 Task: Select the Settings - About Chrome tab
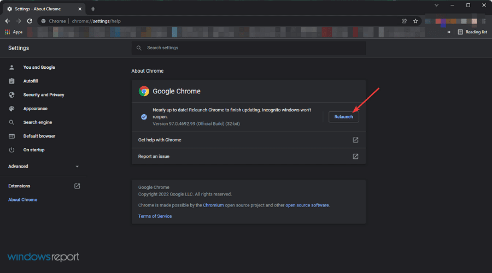click(x=44, y=9)
